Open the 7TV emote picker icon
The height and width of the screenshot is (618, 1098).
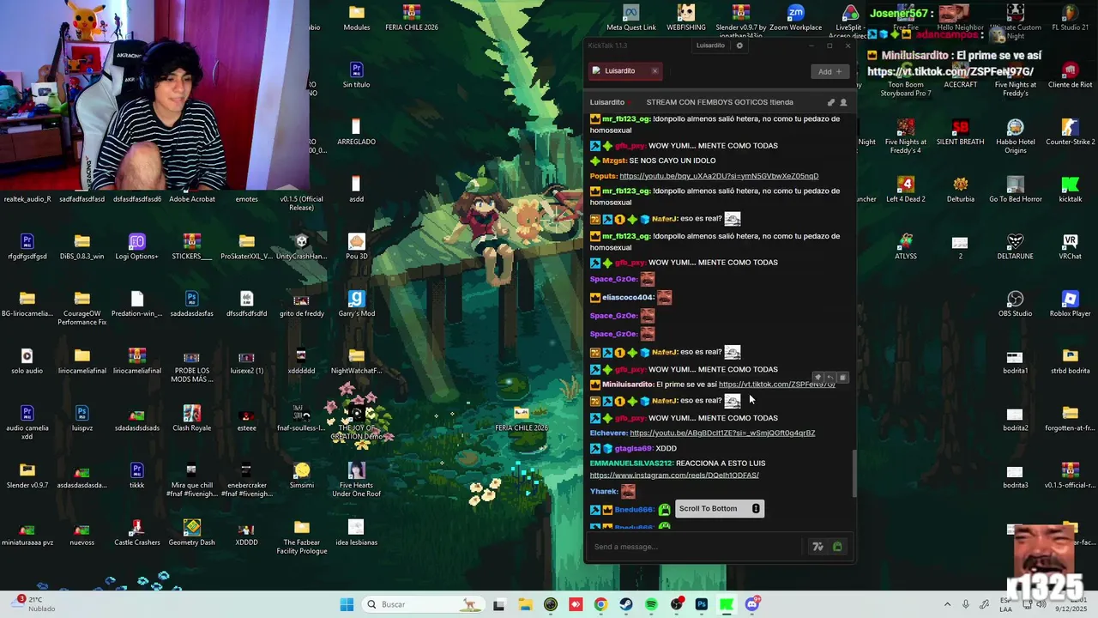[817, 547]
